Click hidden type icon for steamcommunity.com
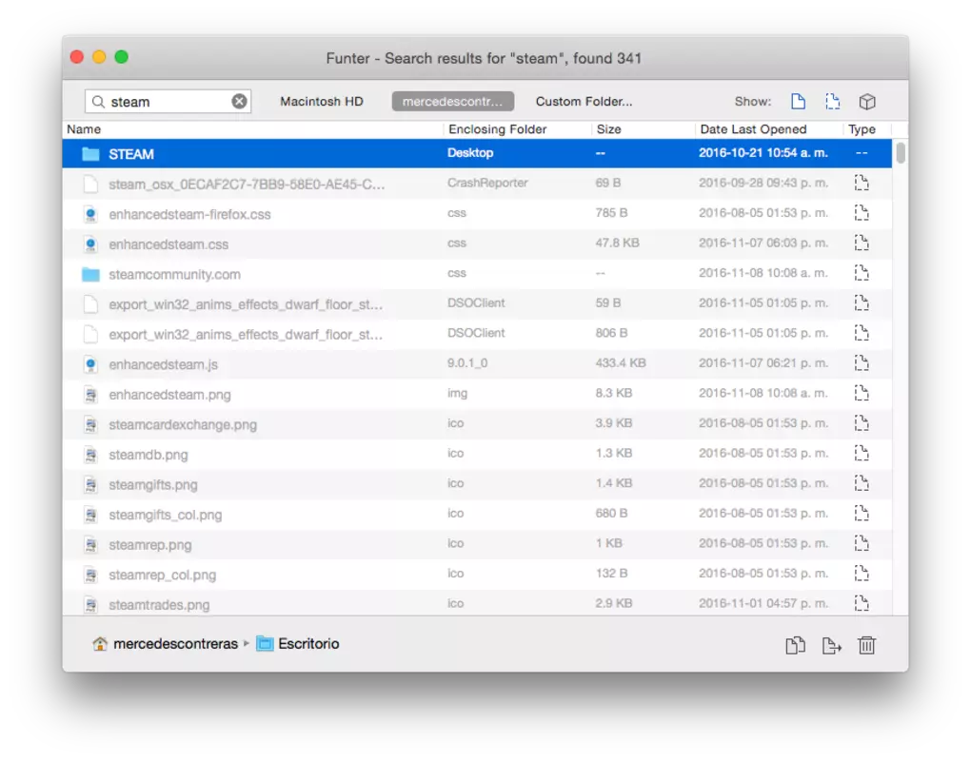Viewport: 971px width, 761px height. tap(862, 273)
